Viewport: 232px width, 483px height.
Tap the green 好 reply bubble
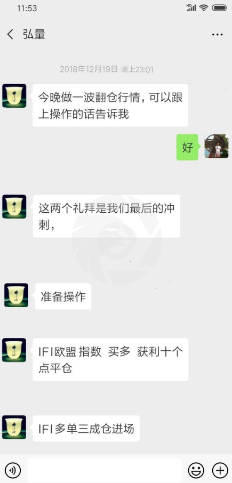[187, 147]
